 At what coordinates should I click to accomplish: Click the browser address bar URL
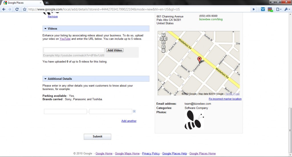point(139,9)
